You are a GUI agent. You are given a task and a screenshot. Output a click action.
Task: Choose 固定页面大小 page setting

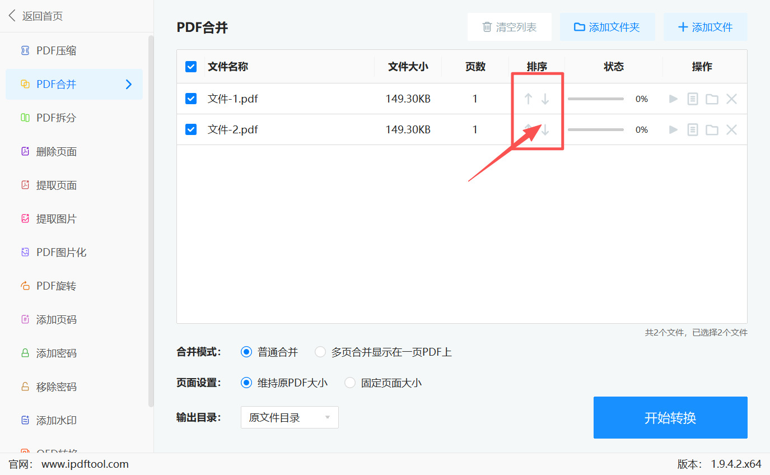[x=349, y=383]
